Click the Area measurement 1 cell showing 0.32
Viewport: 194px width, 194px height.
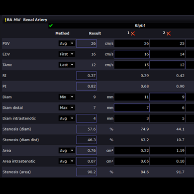(x=132, y=151)
